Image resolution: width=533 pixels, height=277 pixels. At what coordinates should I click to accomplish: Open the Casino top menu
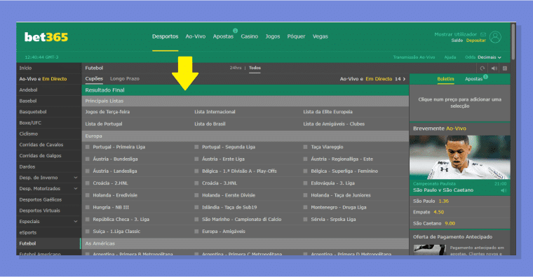(x=250, y=36)
